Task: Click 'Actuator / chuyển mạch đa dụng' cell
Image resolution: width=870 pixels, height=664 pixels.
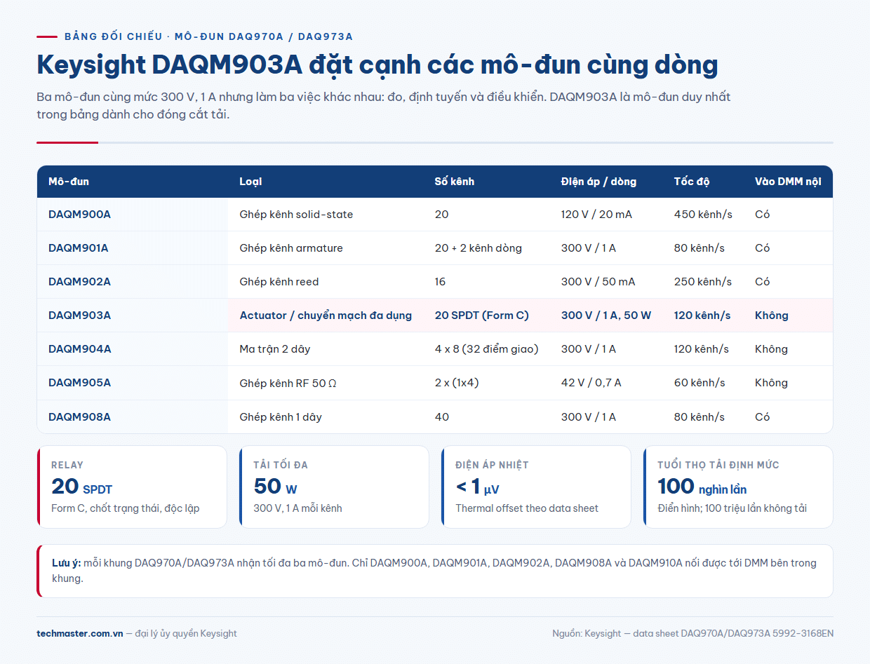Action: pyautogui.click(x=326, y=316)
